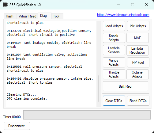Show Vanos Adapts
The width and height of the screenshot is (154, 133).
click(114, 62)
